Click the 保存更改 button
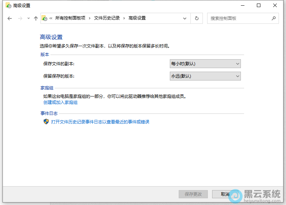 193,194
